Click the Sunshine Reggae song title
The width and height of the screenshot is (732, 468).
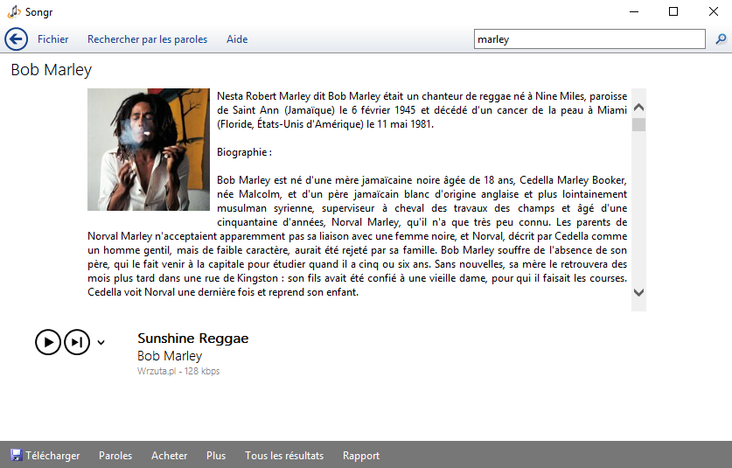pos(192,339)
